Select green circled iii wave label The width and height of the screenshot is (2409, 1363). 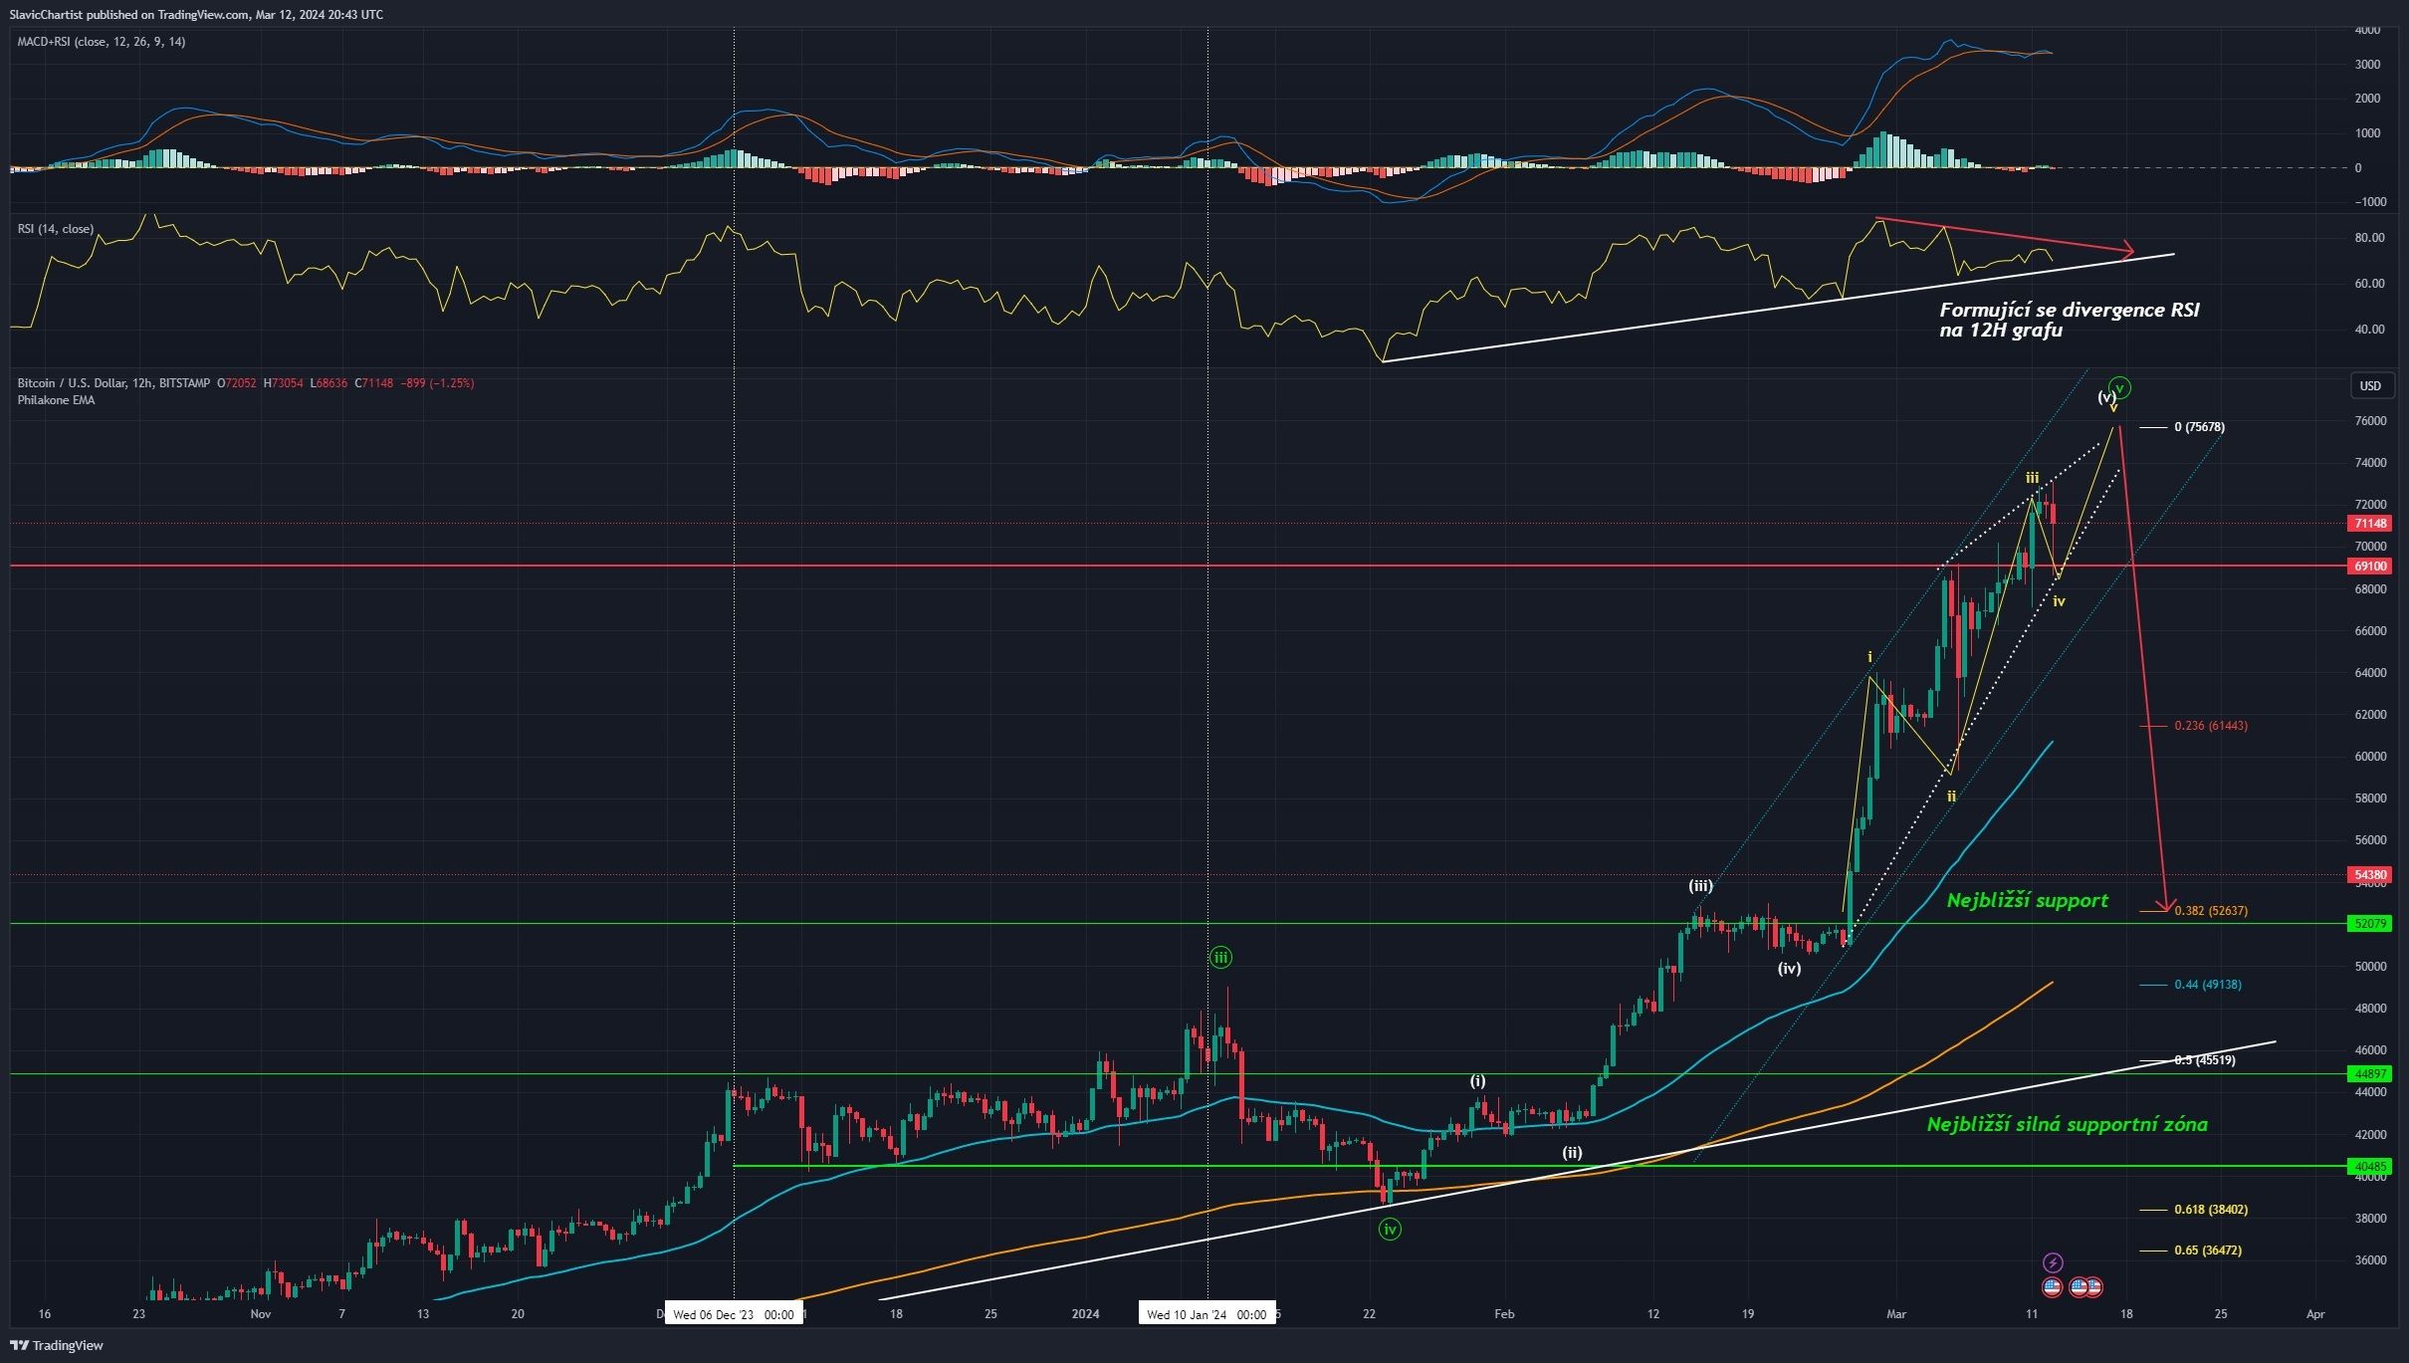tap(1220, 958)
